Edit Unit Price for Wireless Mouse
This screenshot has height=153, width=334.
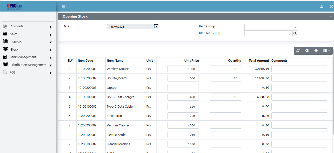183,69
